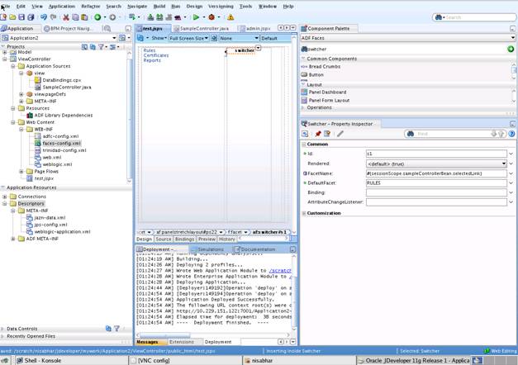Click the Save All toolbar icon
The image size is (518, 365).
coord(31,17)
